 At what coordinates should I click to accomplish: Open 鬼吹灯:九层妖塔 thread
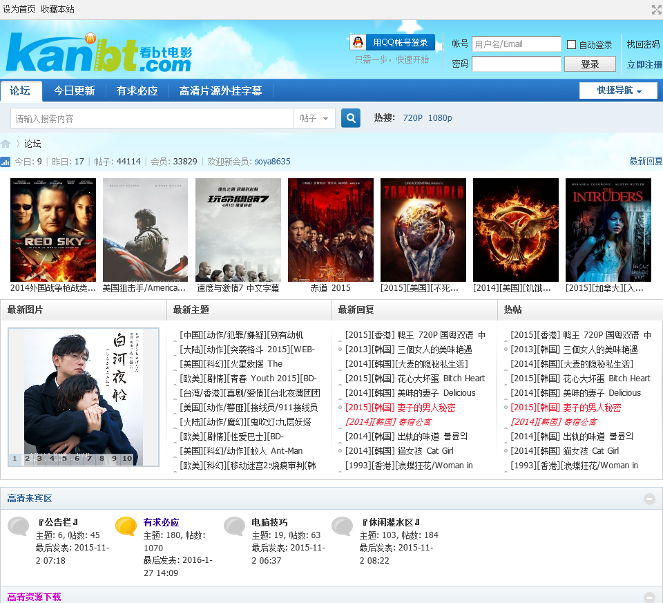[245, 422]
